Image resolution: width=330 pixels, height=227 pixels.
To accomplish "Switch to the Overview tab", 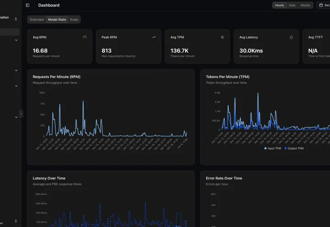I will pyautogui.click(x=37, y=20).
